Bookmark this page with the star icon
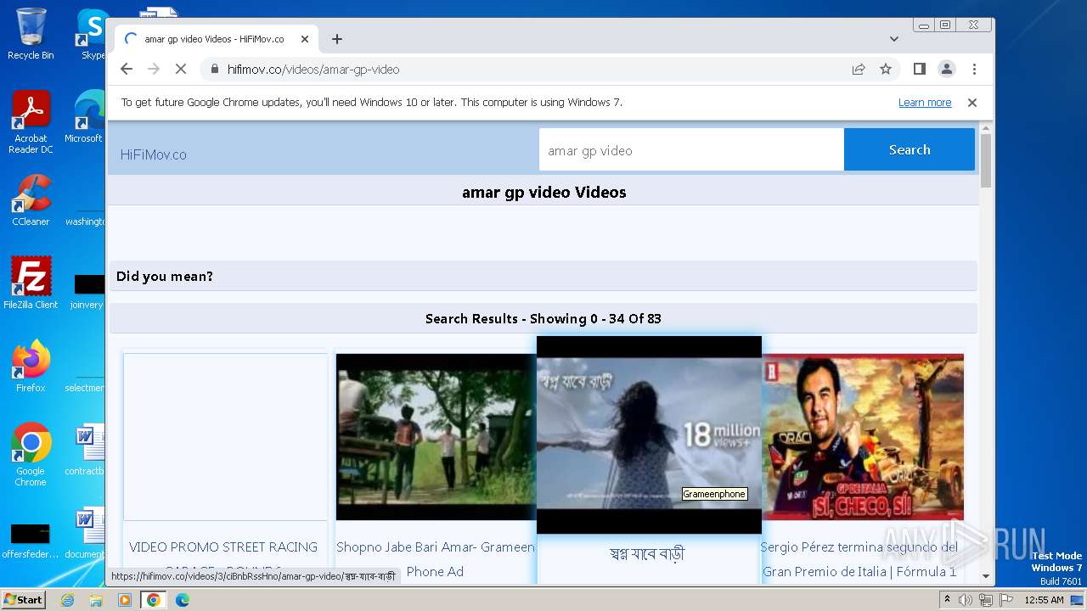 886,69
